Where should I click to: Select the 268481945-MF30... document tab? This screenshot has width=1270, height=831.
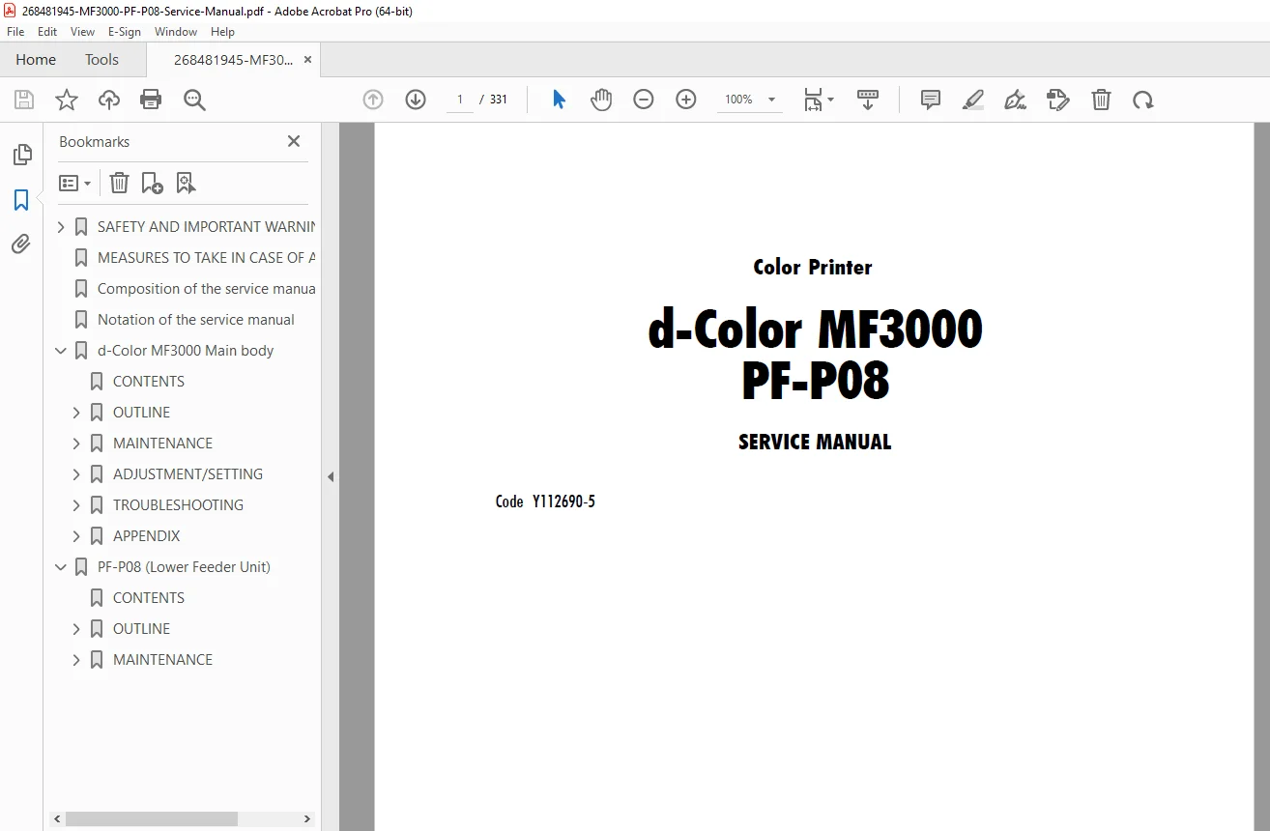coord(233,60)
